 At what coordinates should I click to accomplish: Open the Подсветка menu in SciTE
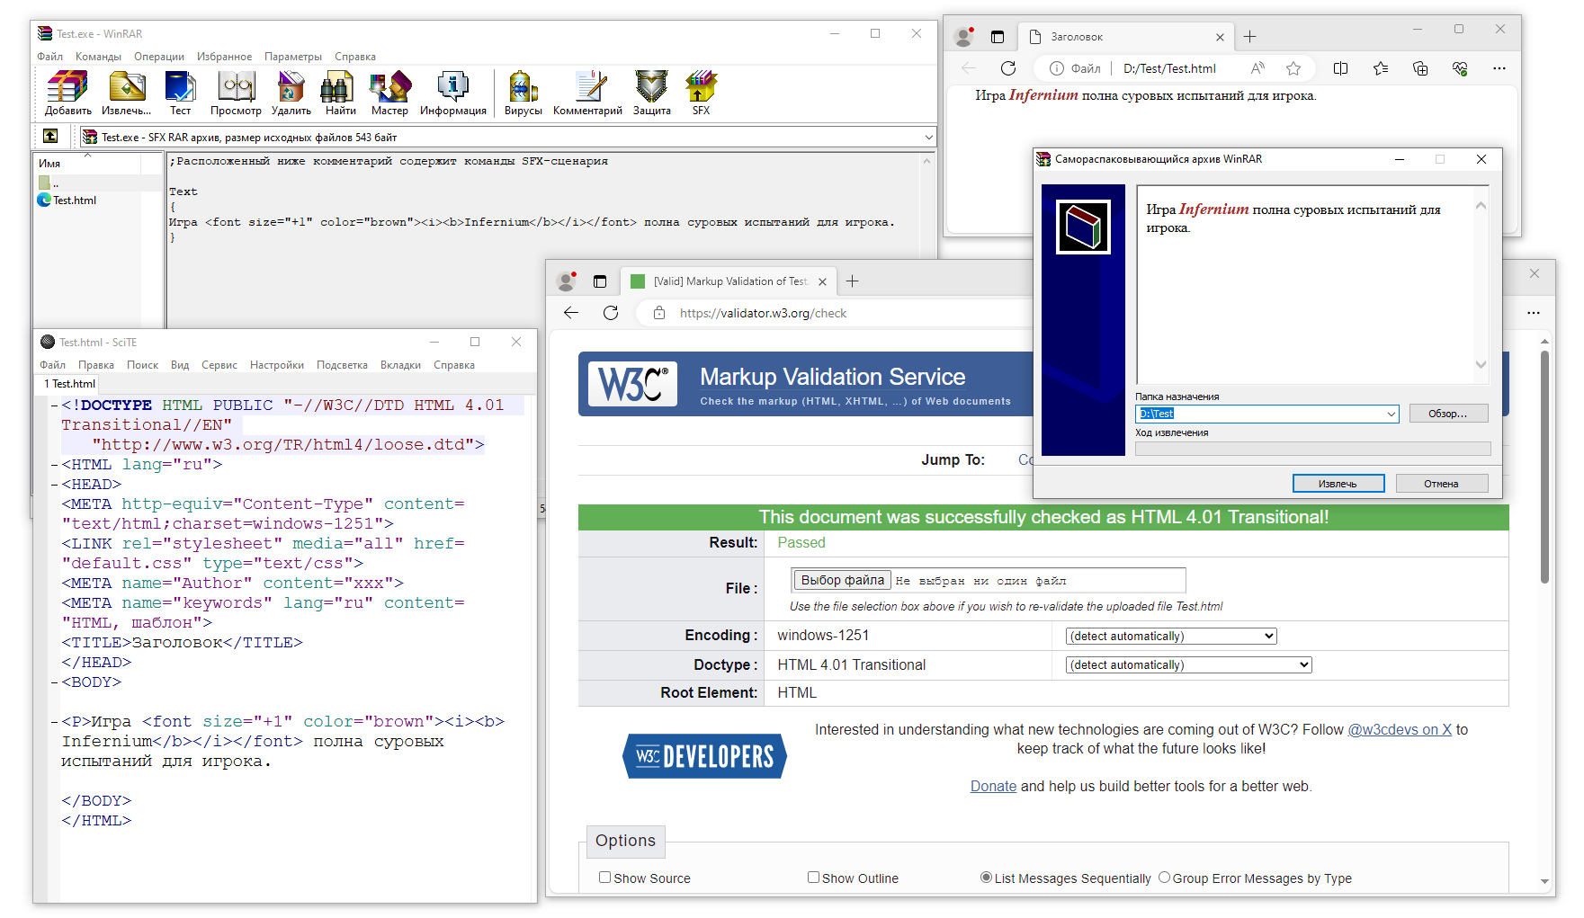(342, 365)
